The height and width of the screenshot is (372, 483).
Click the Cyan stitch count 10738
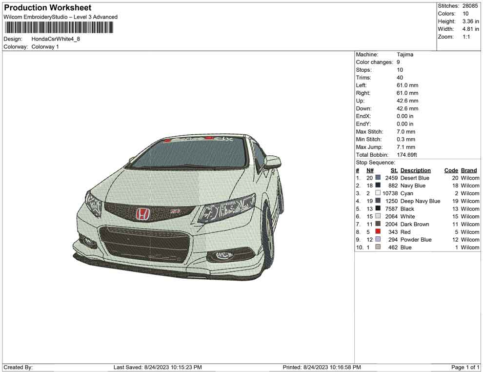390,193
